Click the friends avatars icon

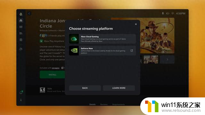[44, 35]
